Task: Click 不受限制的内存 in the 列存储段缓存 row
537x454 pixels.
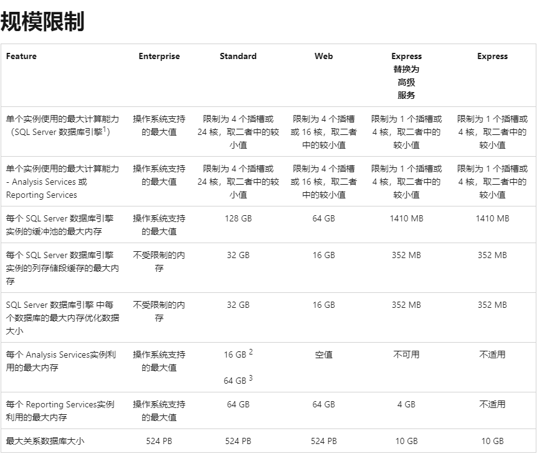Action: (x=159, y=262)
